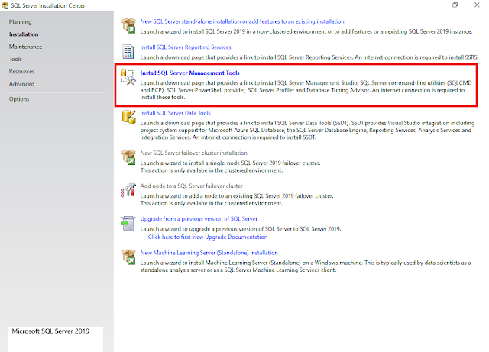Click the data scientists standalone server description

[x=306, y=266]
